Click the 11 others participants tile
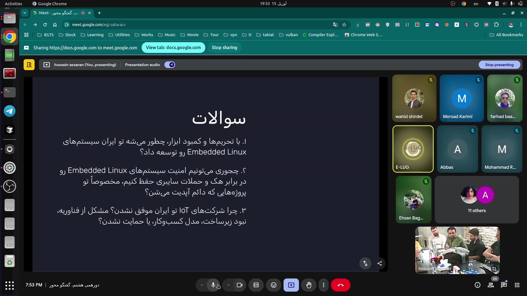527x296 pixels. (x=477, y=200)
